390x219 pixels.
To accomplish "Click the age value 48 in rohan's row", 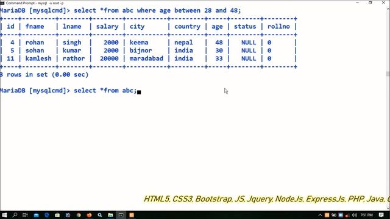I will (219, 43).
